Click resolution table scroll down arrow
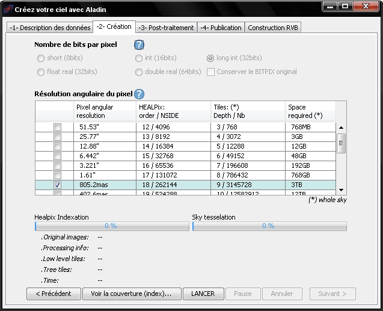Viewport: 383px width, 311px height. point(342,190)
